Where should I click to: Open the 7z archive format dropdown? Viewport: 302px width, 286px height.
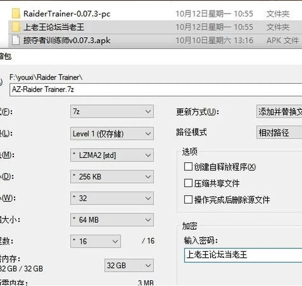click(x=112, y=112)
